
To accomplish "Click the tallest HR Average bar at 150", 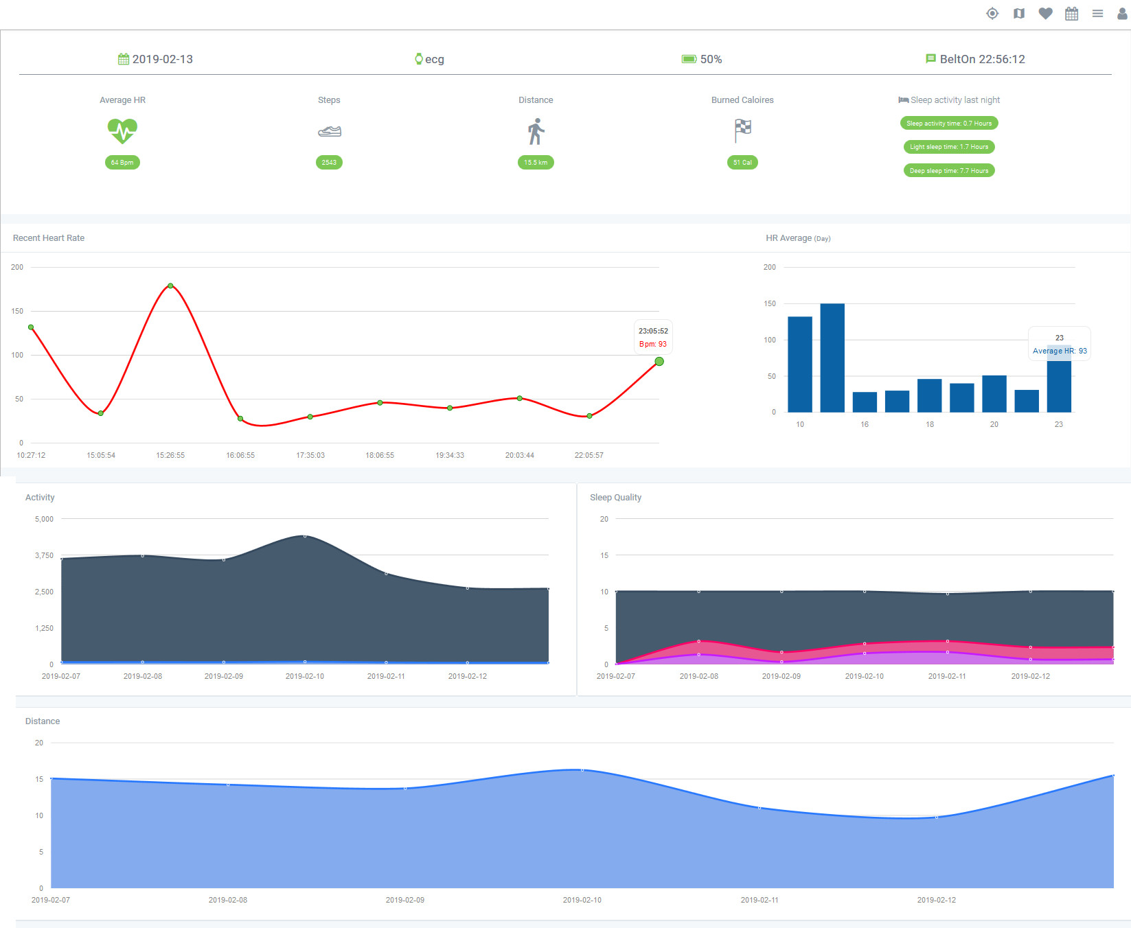I will coord(832,358).
